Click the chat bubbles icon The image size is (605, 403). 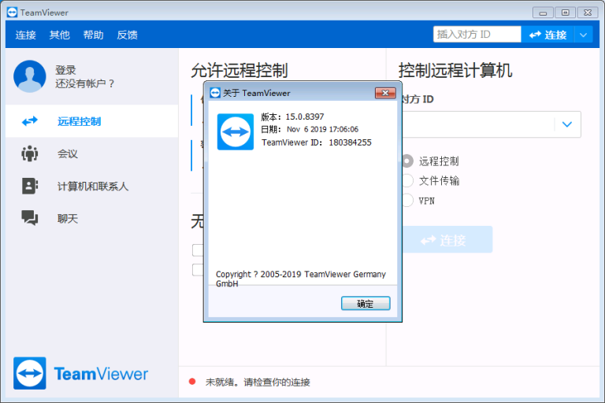click(x=30, y=218)
